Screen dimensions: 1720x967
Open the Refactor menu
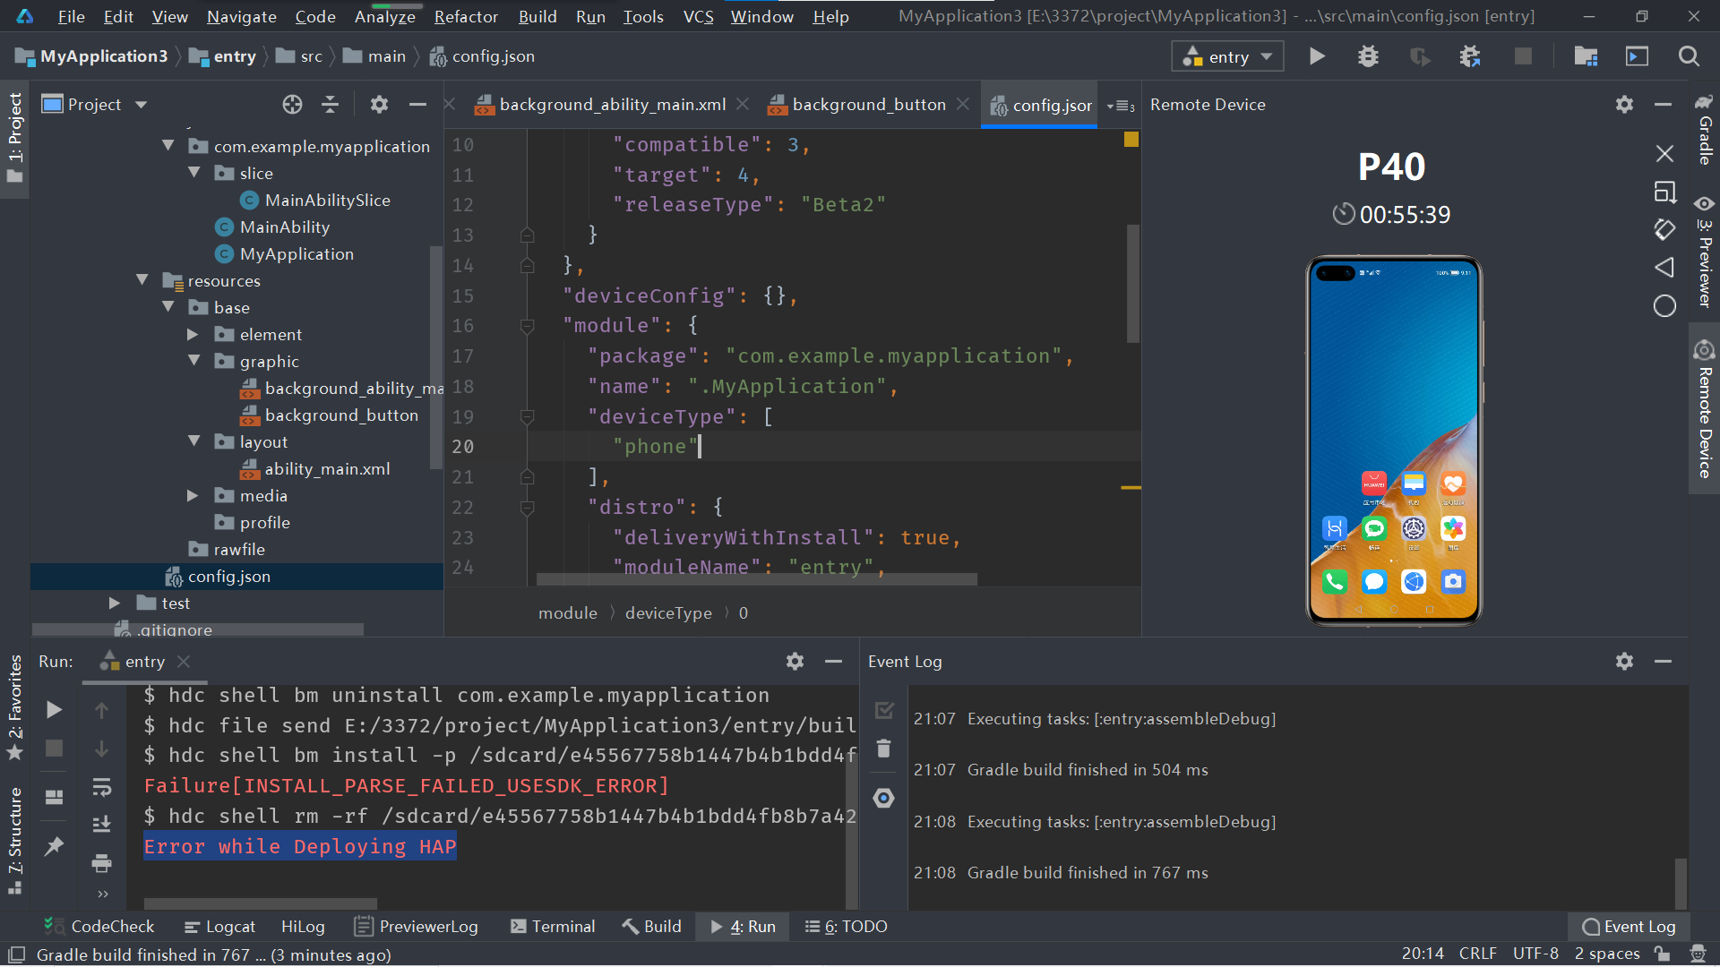pos(466,16)
